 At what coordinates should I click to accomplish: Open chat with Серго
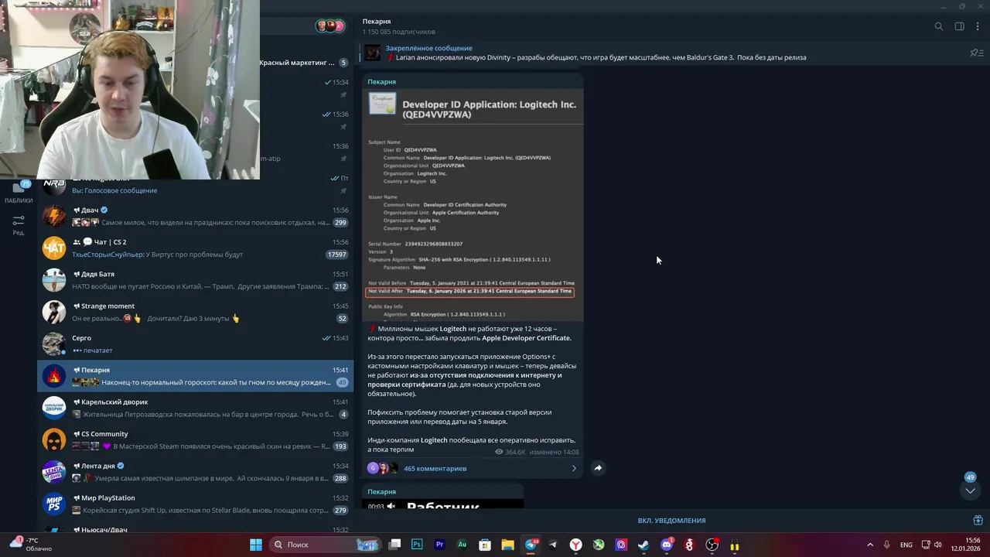click(x=196, y=343)
